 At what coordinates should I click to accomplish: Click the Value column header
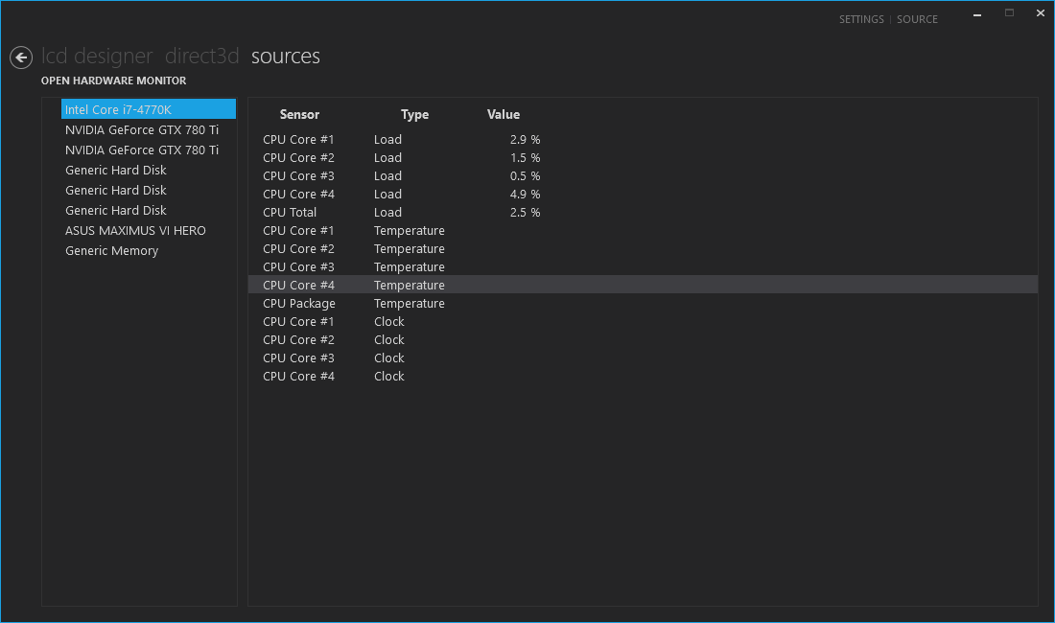point(504,115)
